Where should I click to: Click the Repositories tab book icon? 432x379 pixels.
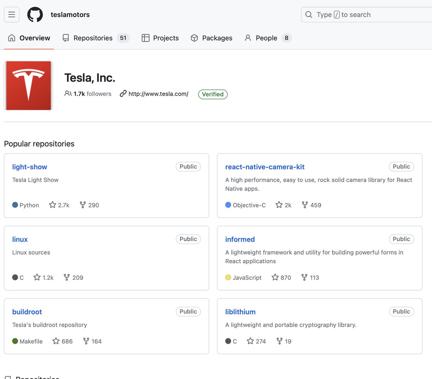(66, 38)
